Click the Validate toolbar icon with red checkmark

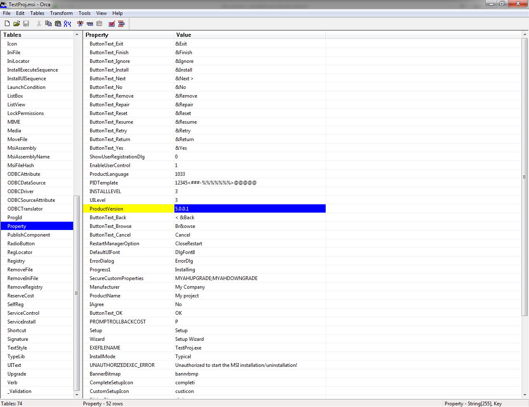pyautogui.click(x=112, y=24)
